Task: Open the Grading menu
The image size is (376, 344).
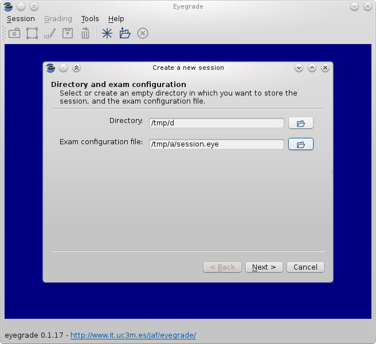Action: 58,19
